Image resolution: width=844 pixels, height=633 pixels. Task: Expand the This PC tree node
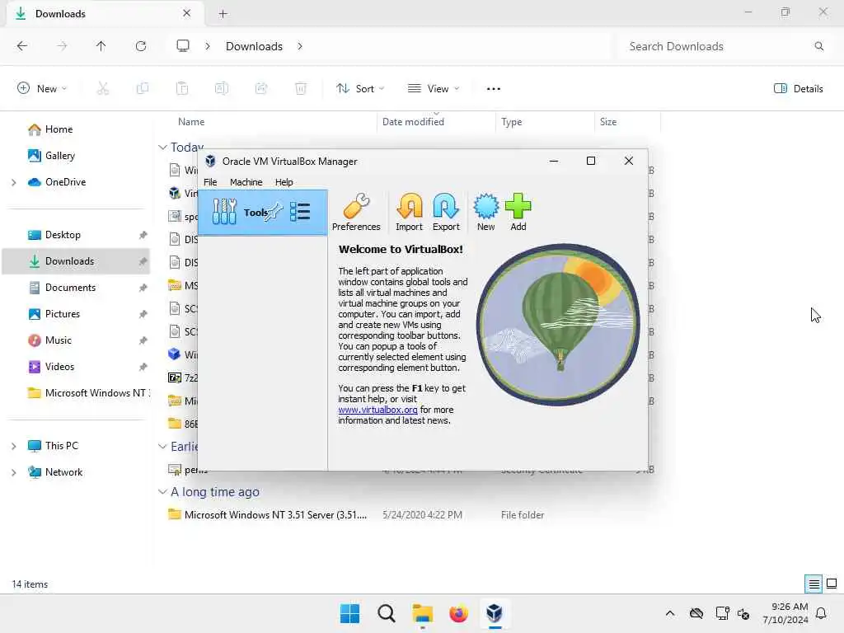tap(13, 446)
